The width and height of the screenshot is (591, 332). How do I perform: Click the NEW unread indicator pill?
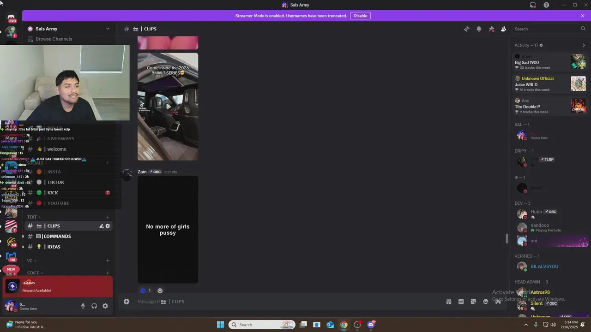point(11,269)
